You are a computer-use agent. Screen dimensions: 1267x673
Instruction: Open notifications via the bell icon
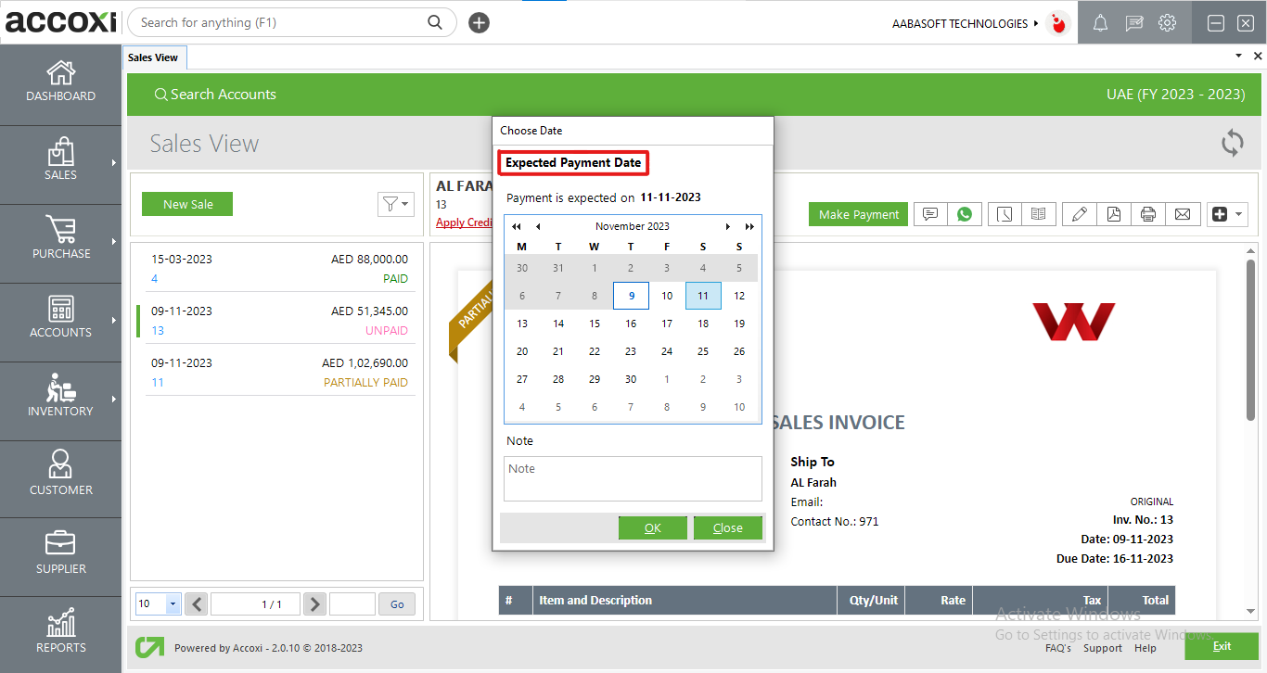coord(1100,22)
